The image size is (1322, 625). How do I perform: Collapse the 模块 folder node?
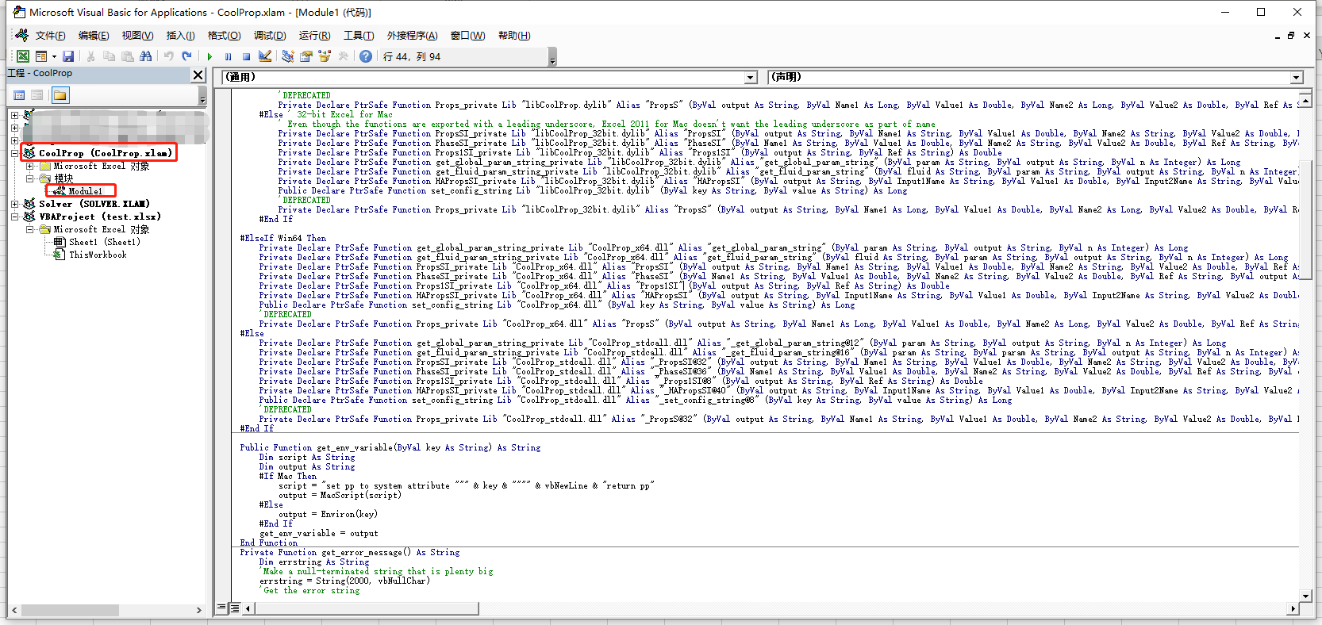coord(30,178)
